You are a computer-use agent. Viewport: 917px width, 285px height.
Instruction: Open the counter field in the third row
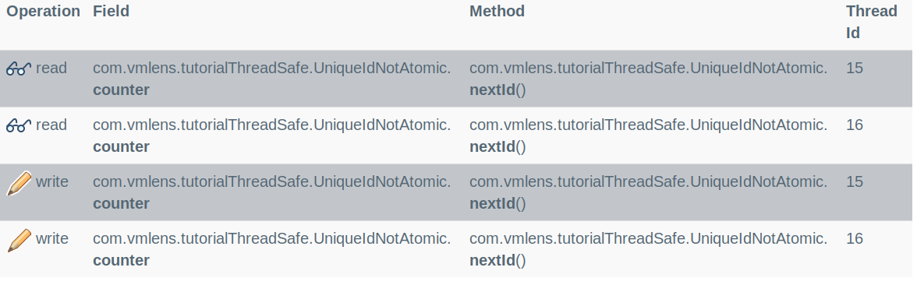(121, 203)
